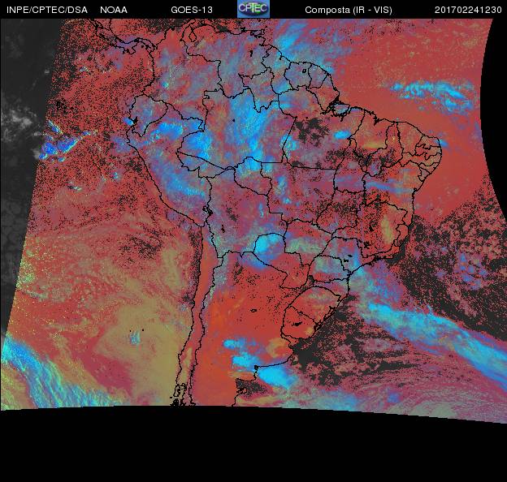Select the INPE/CPTEC/DSA header label
Viewport: 507px width, 482px height.
(47, 10)
